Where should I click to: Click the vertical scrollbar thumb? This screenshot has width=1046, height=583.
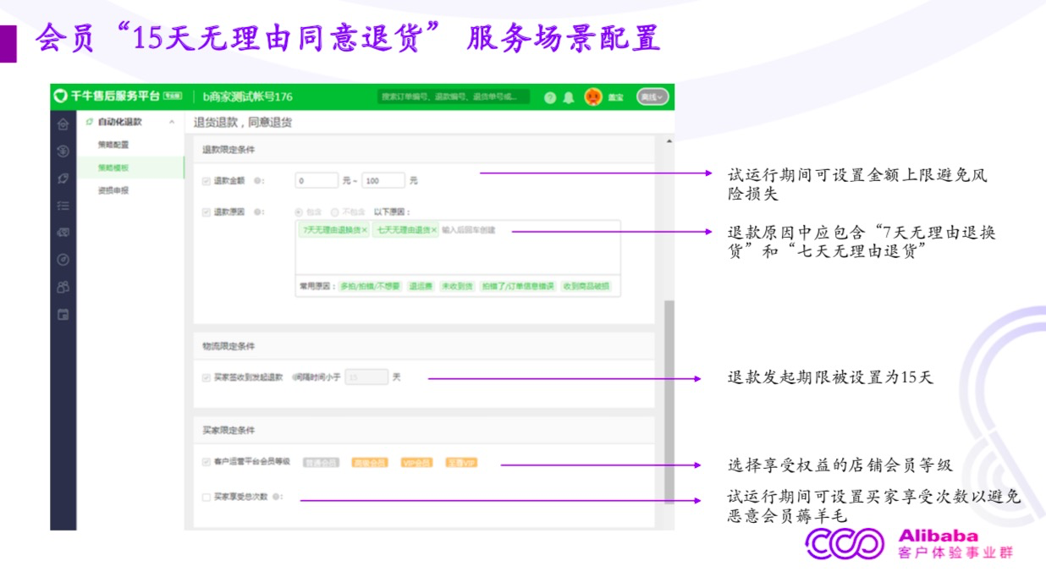pyautogui.click(x=669, y=402)
